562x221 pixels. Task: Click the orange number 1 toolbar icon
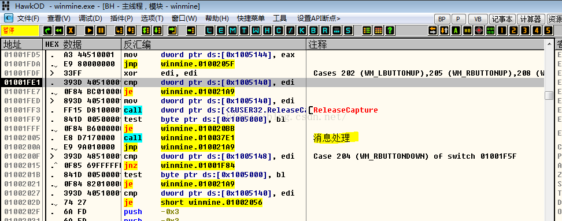coord(502,31)
